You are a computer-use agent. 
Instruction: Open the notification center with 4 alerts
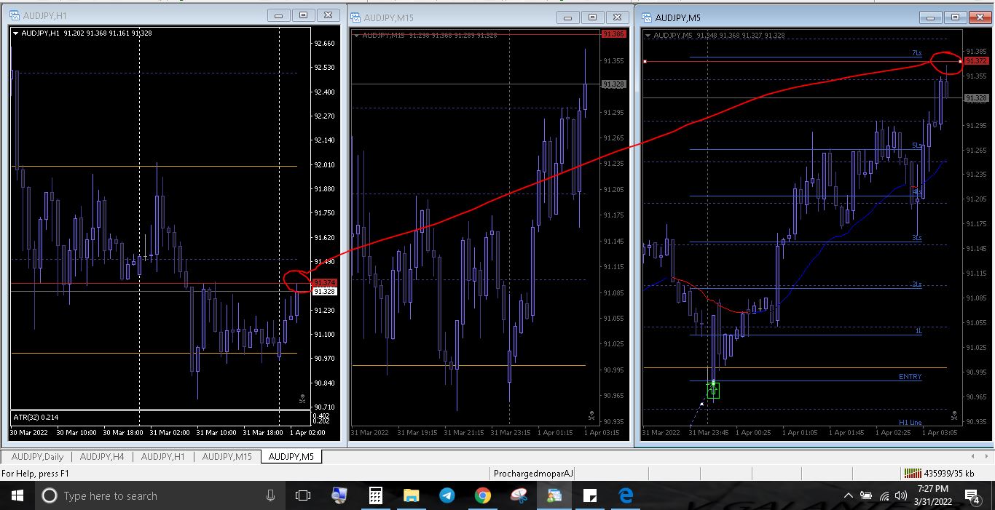click(972, 496)
